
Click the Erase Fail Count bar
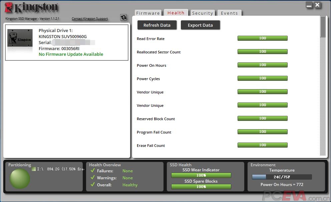(x=262, y=145)
